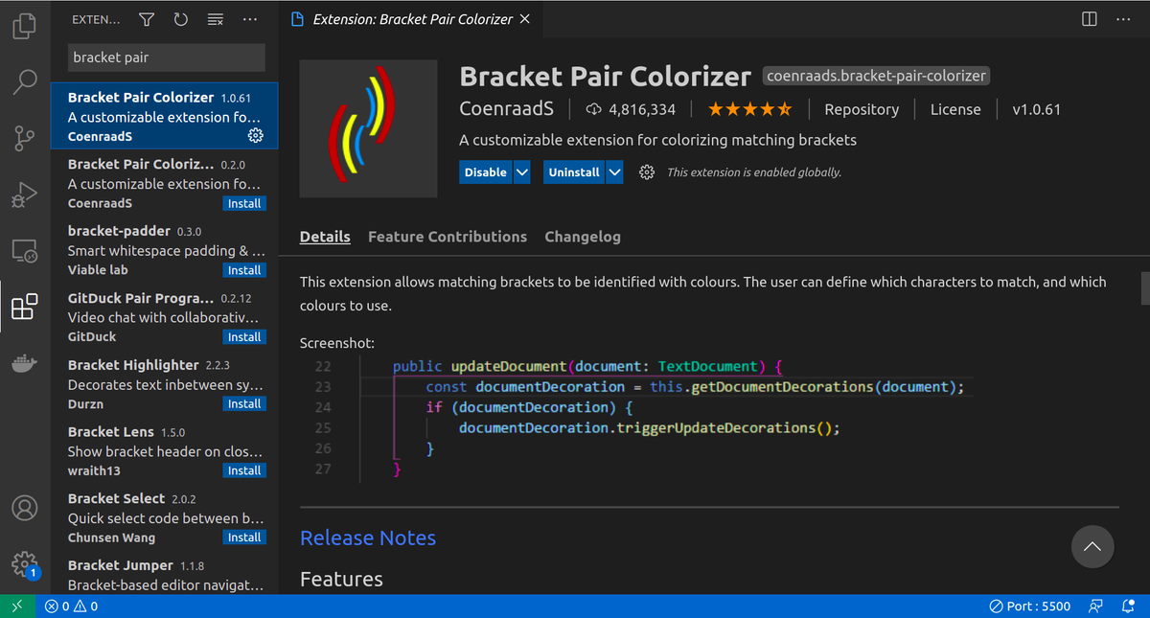Screen dimensions: 1150x618
Task: Open the Accounts icon in the activity bar
Action: click(x=24, y=509)
